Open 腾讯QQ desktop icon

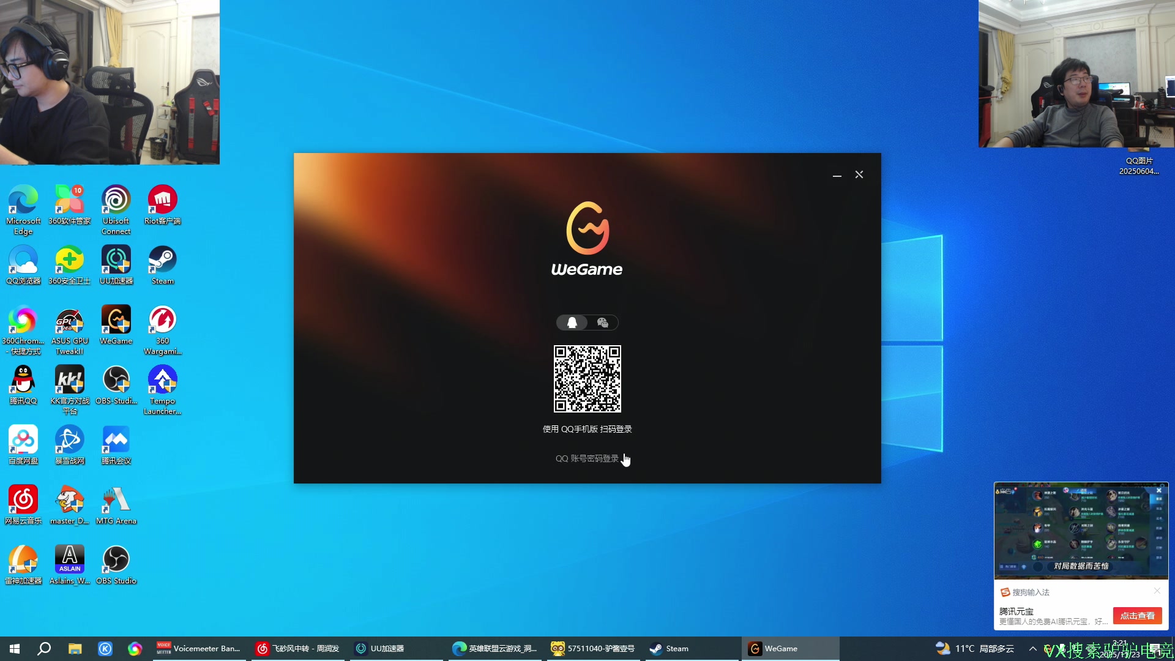pos(23,384)
